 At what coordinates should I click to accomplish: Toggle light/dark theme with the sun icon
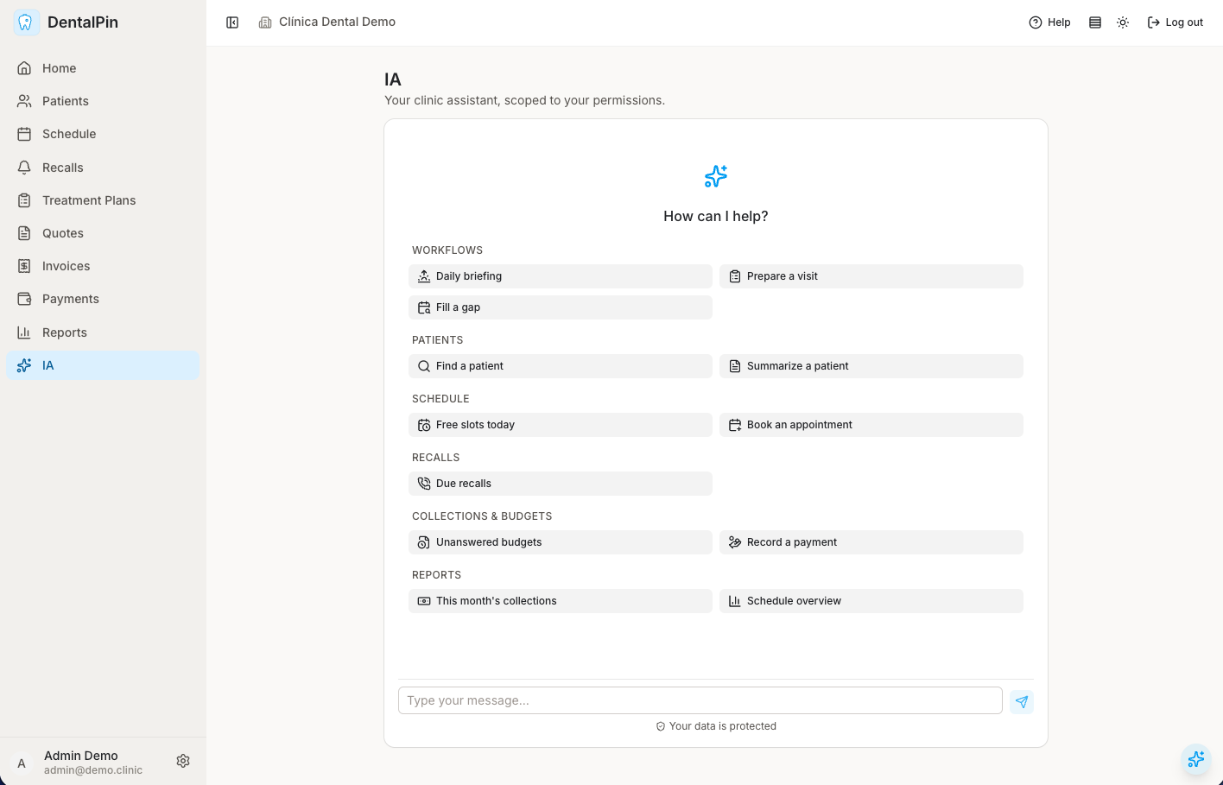pyautogui.click(x=1123, y=22)
